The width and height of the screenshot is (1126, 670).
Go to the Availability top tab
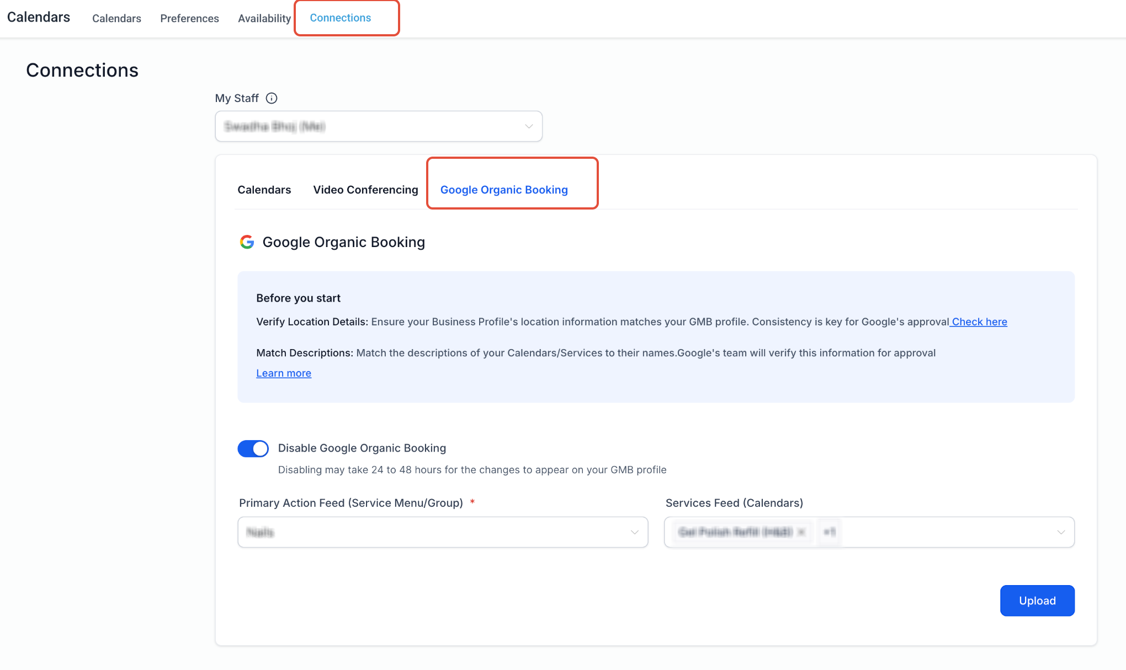coord(264,19)
